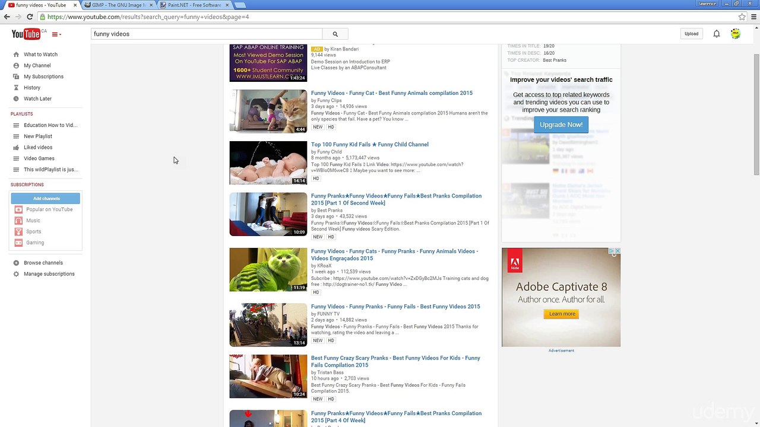The image size is (760, 427).
Task: Open the FUNNY TV channel link
Action: click(x=328, y=314)
